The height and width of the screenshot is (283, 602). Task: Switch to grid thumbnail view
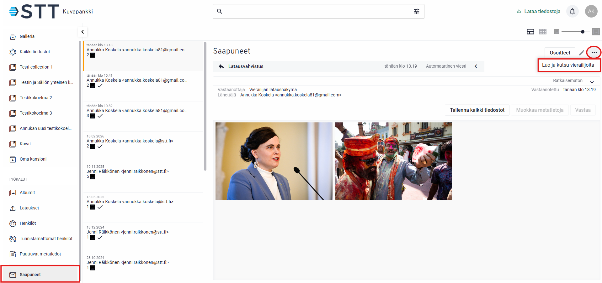[543, 32]
